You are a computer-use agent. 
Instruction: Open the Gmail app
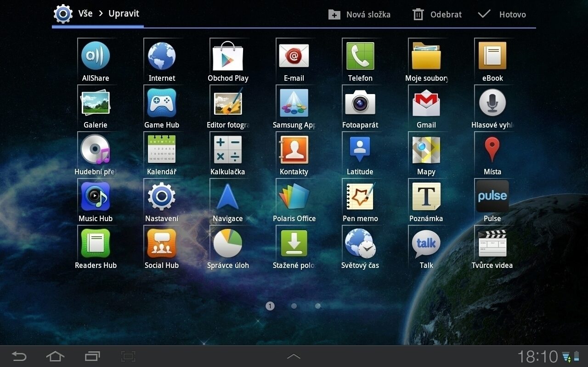[426, 103]
